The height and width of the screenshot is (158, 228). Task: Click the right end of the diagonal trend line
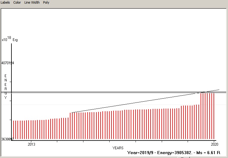[x=219, y=90]
